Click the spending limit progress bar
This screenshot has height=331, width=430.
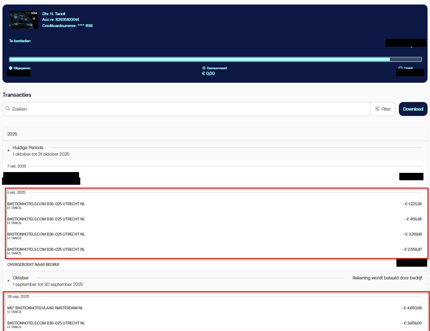[215, 59]
